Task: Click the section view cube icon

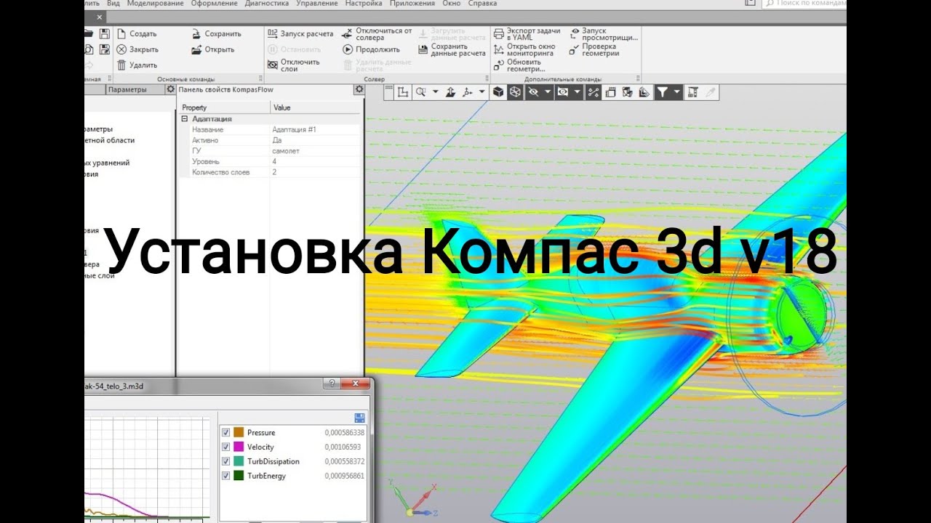Action: (626, 92)
